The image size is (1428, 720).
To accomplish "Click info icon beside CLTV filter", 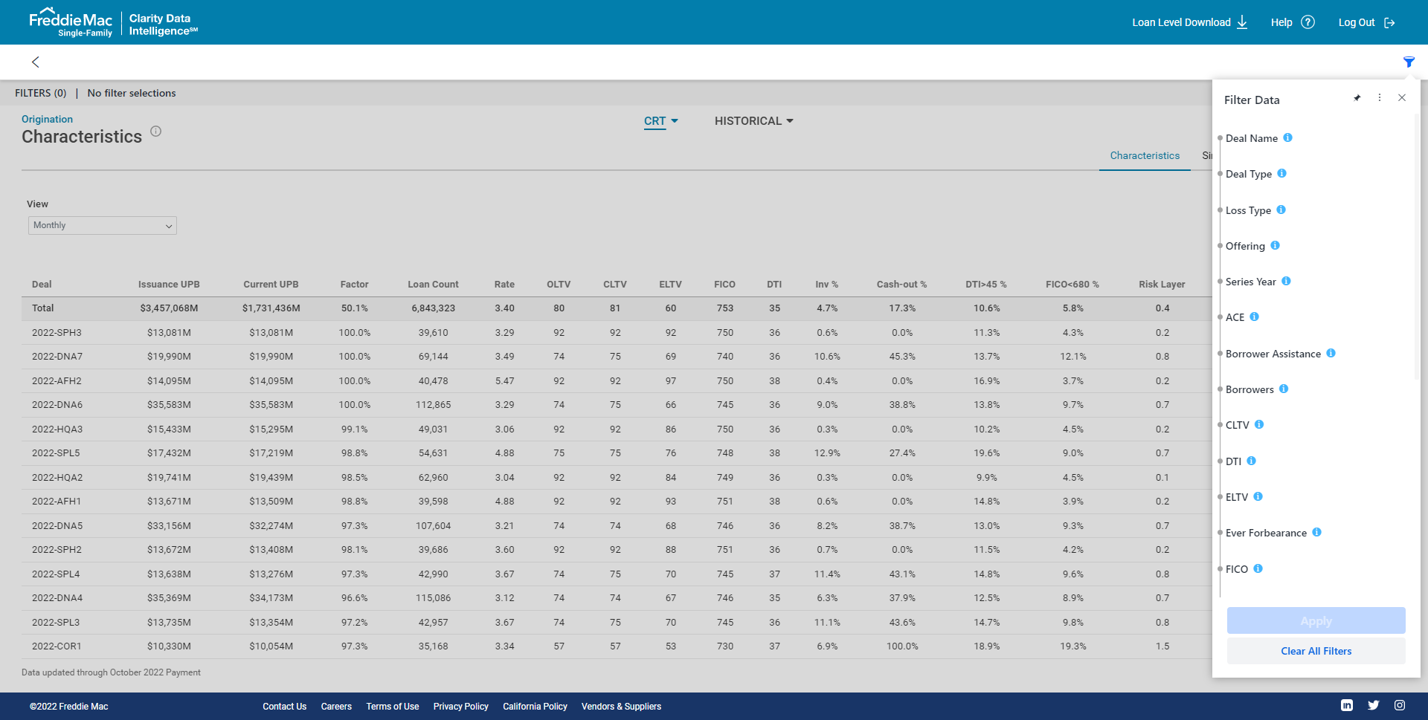I will [1259, 424].
